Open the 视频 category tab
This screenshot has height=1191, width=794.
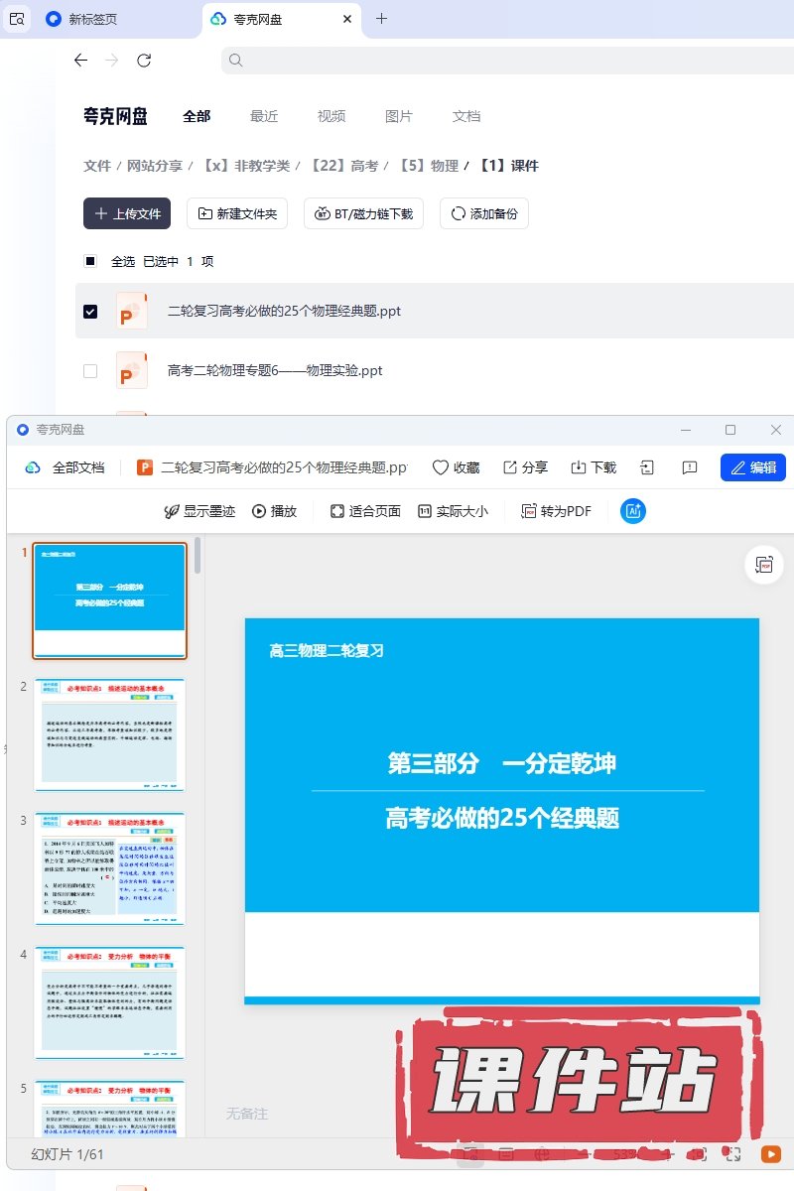point(331,116)
